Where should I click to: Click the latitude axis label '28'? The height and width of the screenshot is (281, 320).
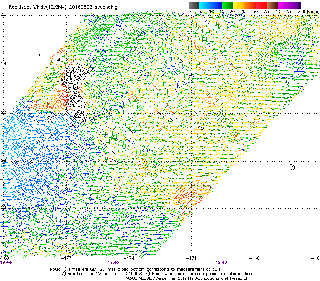3,64
